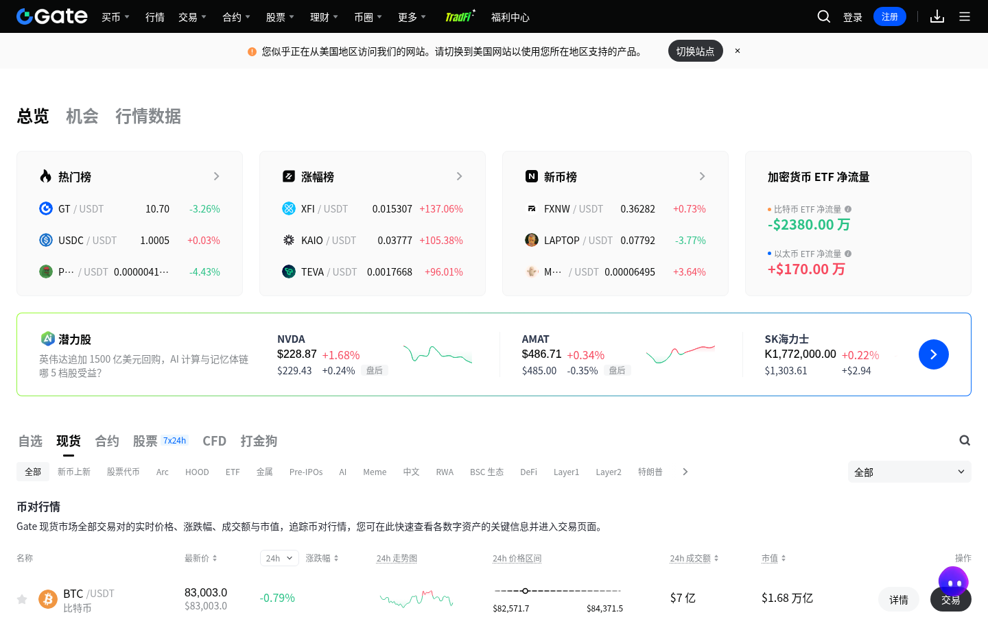The image size is (988, 617).
Task: Click the XFI coin icon
Action: tap(289, 208)
